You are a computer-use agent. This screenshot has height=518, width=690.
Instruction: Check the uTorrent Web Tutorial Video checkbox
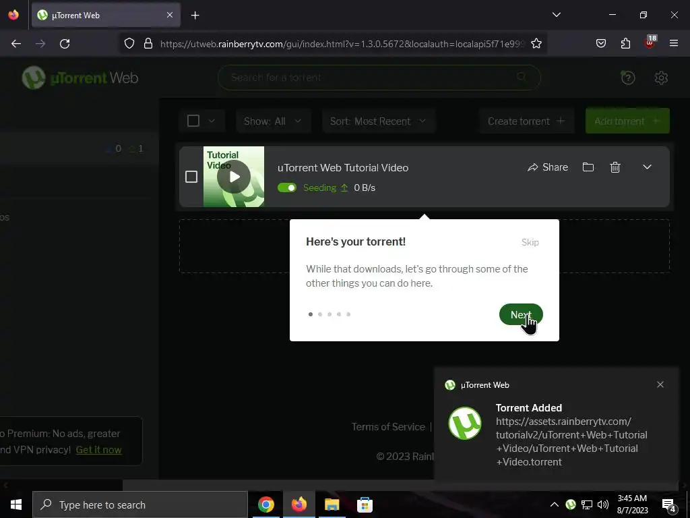point(191,177)
